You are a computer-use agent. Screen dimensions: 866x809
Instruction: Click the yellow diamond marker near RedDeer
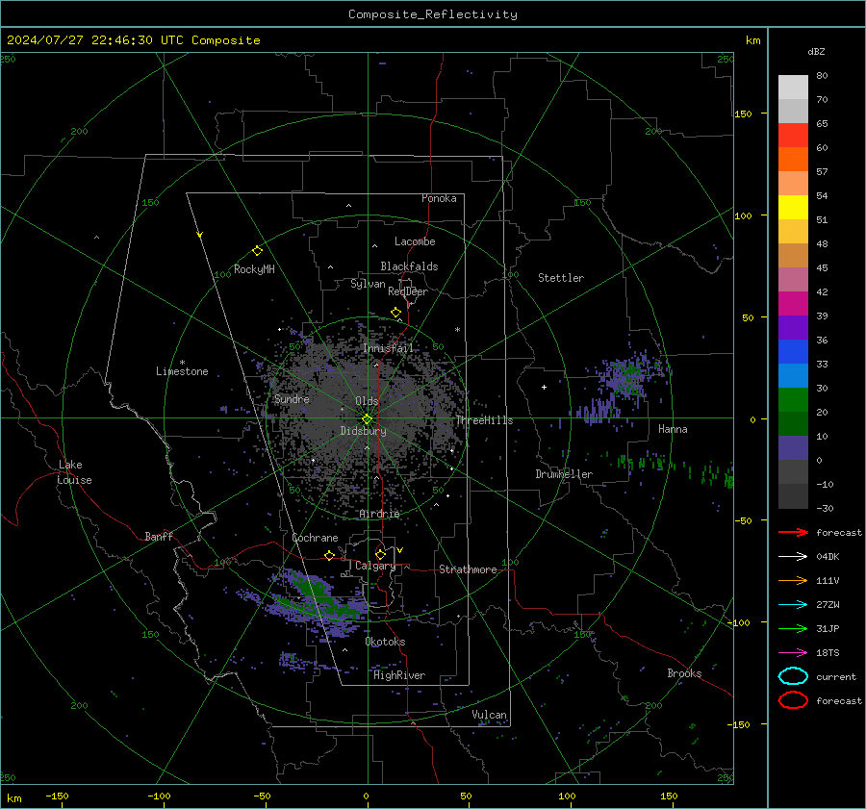tap(395, 313)
